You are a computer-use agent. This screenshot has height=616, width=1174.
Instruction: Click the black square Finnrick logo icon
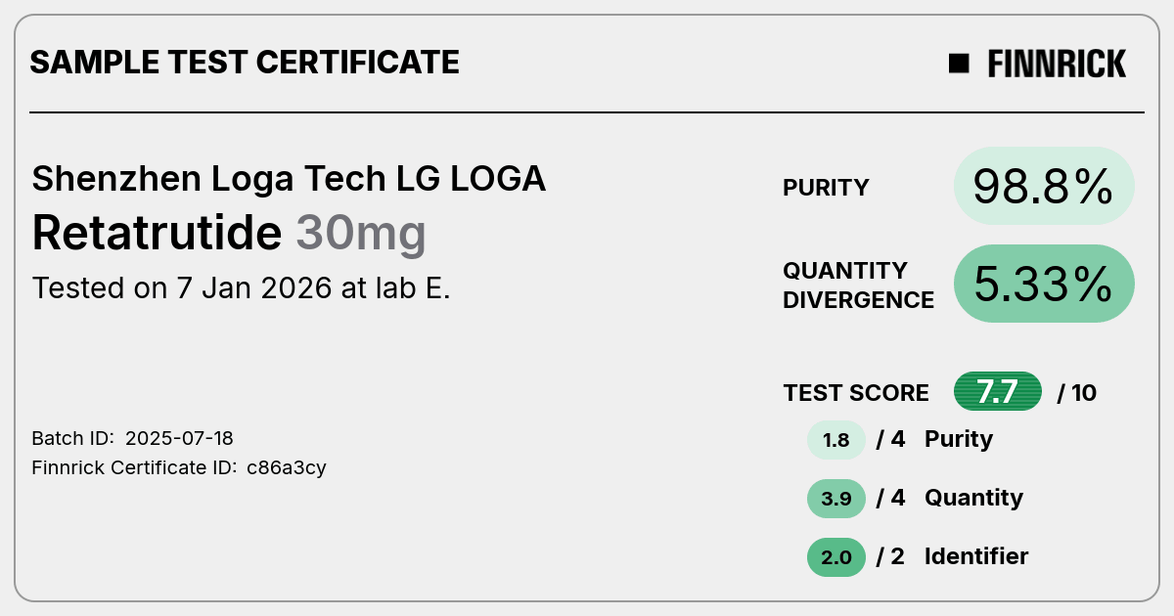coord(959,64)
